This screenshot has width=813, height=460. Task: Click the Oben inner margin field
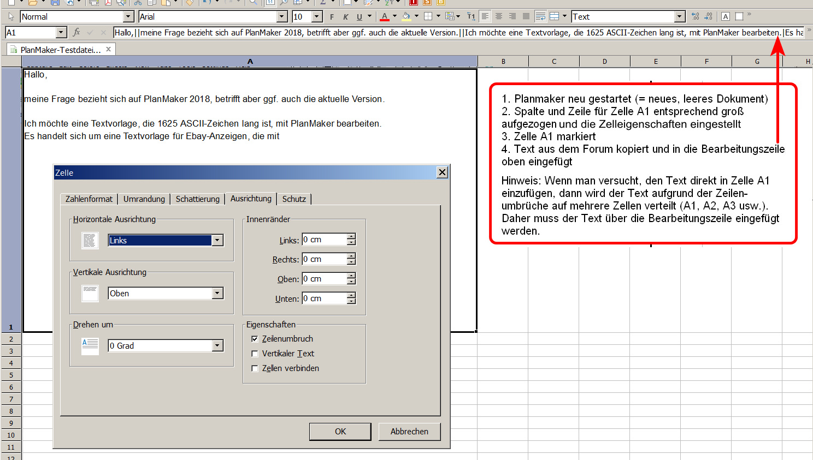pos(325,279)
